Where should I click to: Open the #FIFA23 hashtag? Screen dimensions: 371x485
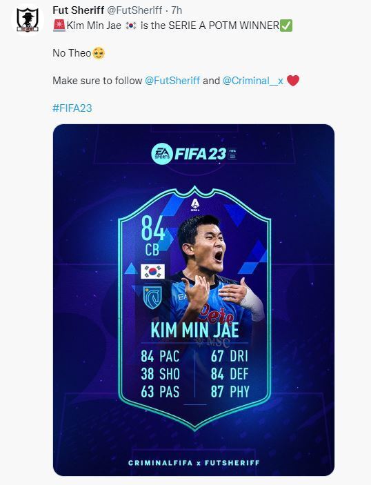[x=72, y=108]
